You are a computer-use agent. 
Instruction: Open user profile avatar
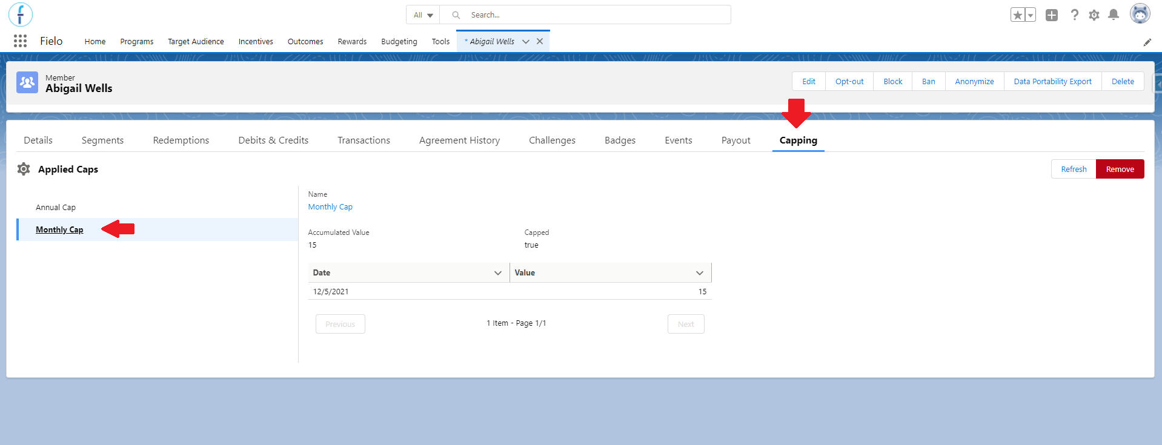(1140, 14)
